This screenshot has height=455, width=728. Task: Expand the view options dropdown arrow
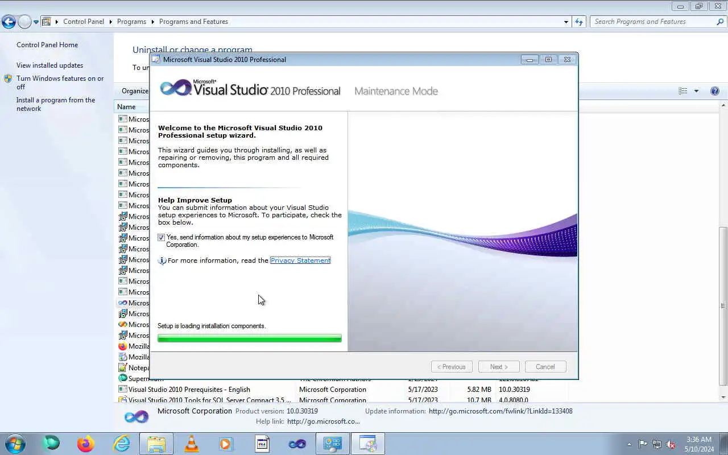pos(696,91)
